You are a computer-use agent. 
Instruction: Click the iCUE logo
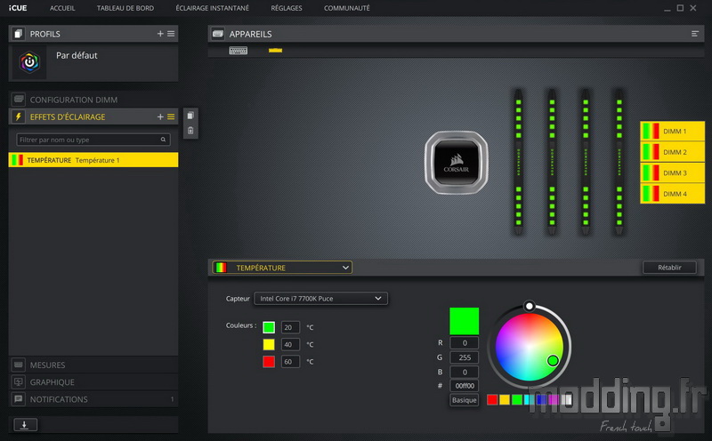pyautogui.click(x=18, y=8)
